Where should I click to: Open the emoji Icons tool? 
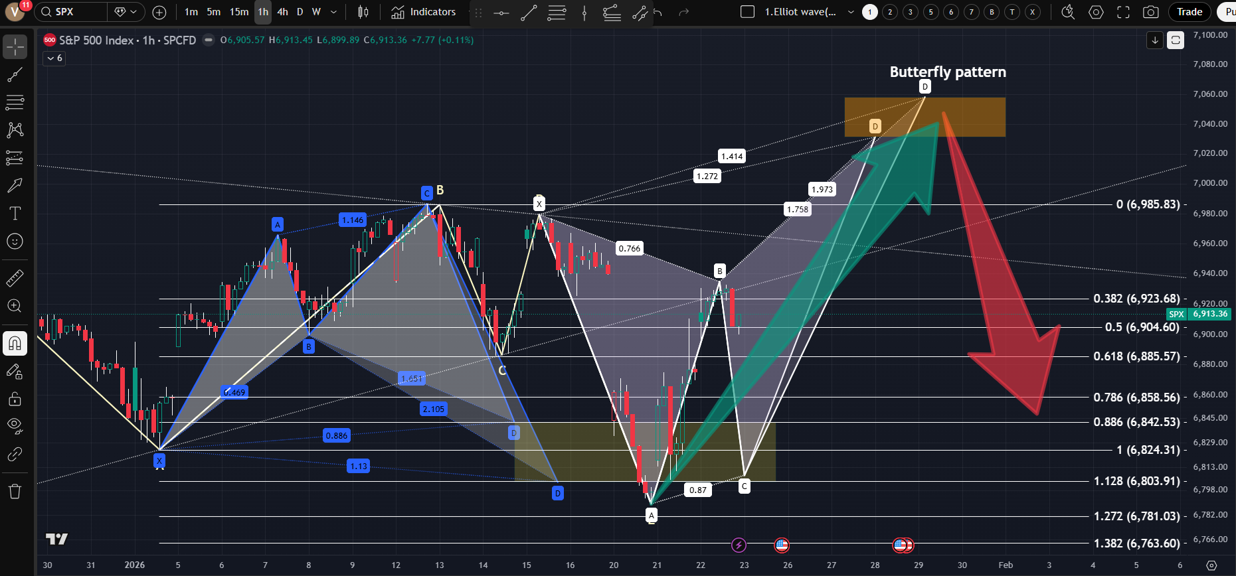tap(15, 242)
